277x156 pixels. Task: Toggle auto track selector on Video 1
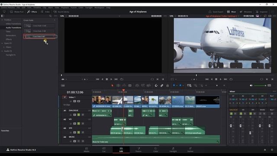(x=74, y=101)
